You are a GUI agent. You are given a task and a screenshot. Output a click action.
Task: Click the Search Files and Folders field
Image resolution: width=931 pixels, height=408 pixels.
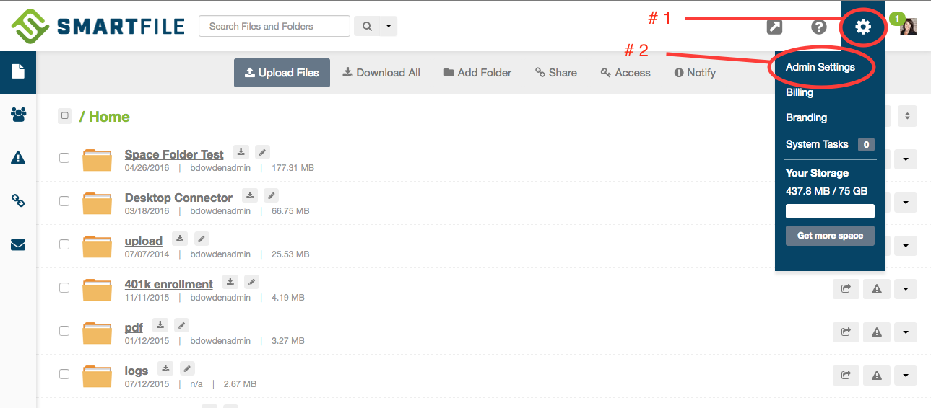274,27
